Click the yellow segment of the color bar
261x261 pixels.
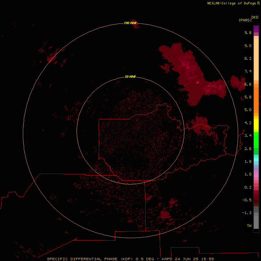pyautogui.click(x=256, y=124)
